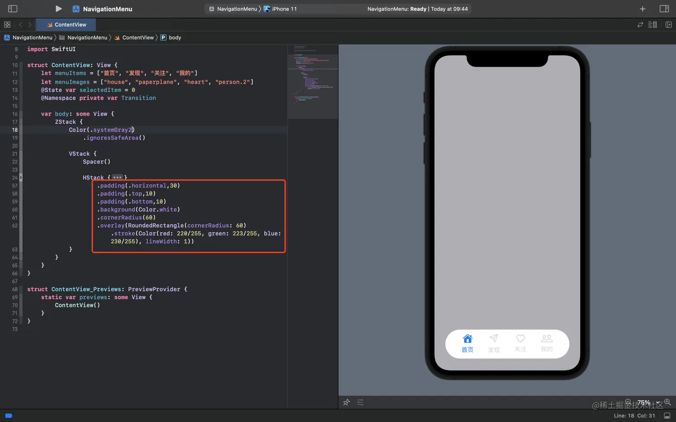676x422 pixels.
Task: Click the code minimap
Action: point(313,81)
